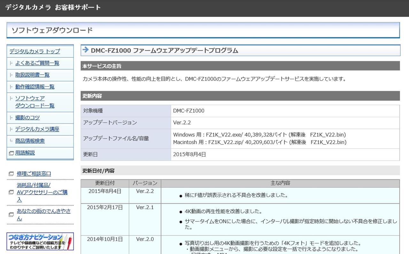Screen dimensions: 409x254
Task: Open 商品情報検索 link
Action: (30, 141)
